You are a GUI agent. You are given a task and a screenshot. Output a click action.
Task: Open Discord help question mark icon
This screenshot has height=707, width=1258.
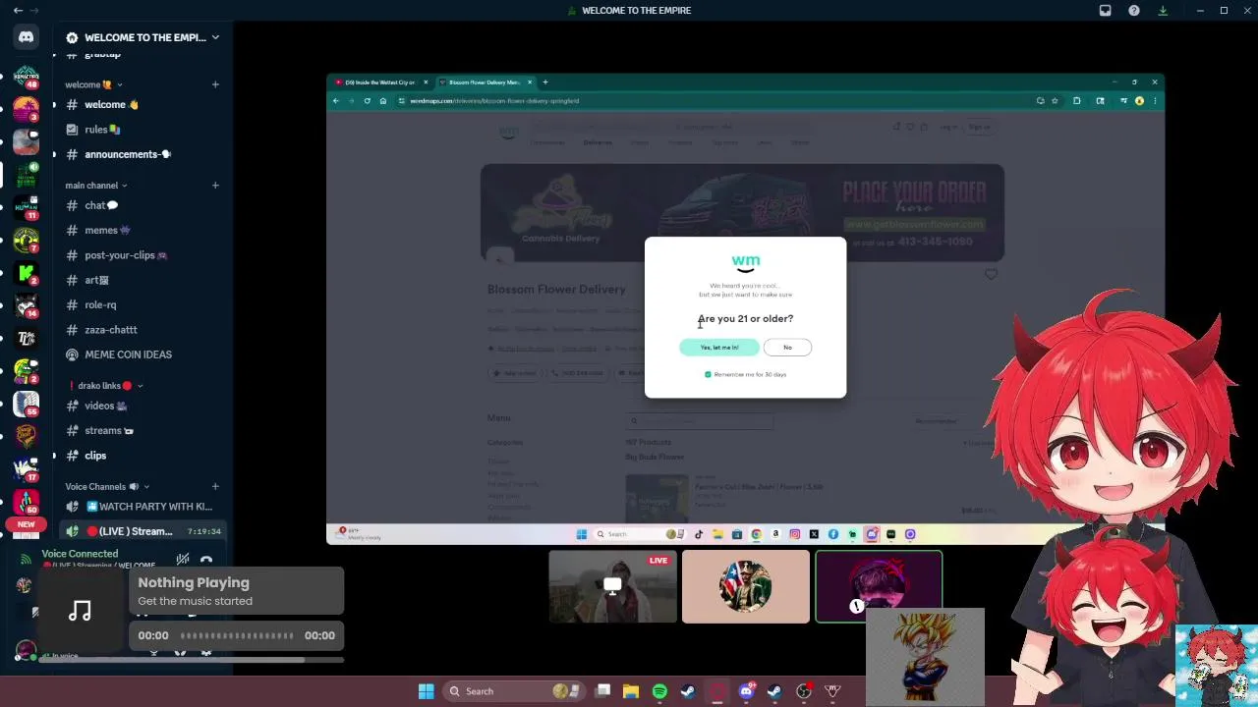tap(1134, 11)
